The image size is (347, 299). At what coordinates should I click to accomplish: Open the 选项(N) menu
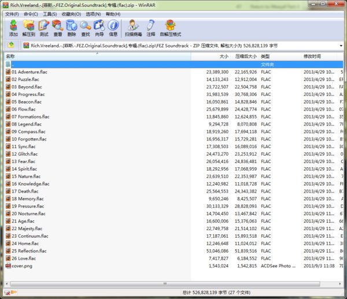coord(94,14)
